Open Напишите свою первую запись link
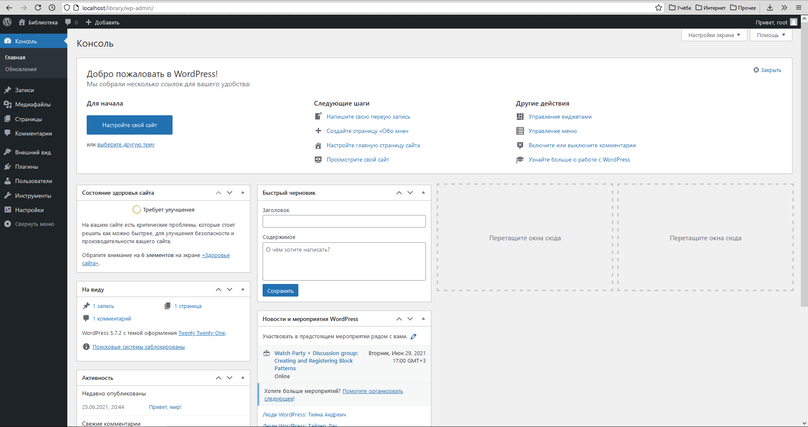Image resolution: width=808 pixels, height=427 pixels. 368,117
